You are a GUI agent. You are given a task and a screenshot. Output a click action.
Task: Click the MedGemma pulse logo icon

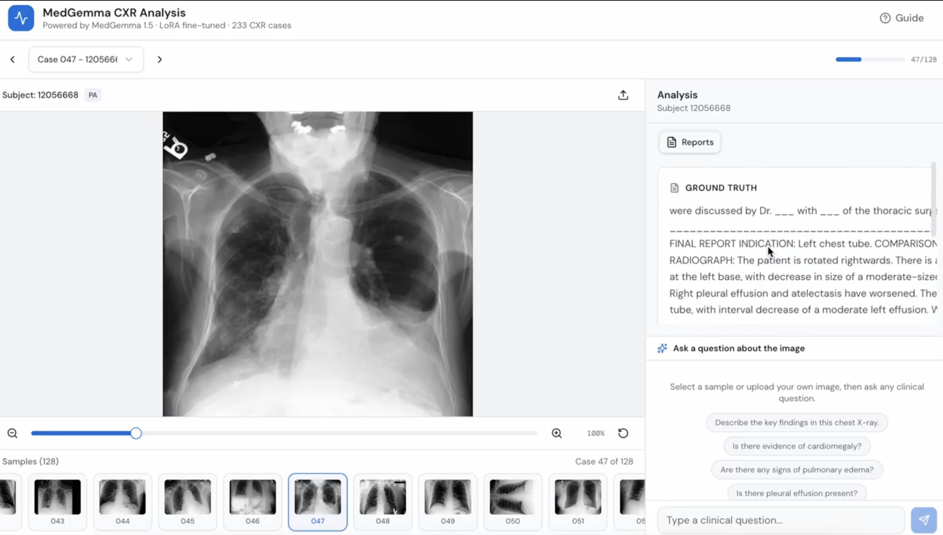pyautogui.click(x=21, y=18)
